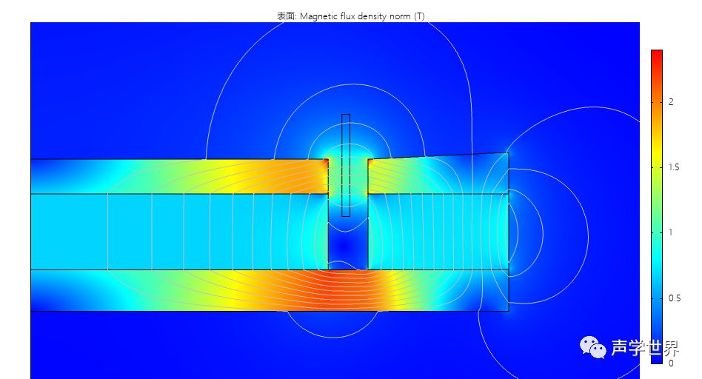This screenshot has width=702, height=379.
Task: Click the "0.5" tick label on the color legend
Action: click(674, 298)
